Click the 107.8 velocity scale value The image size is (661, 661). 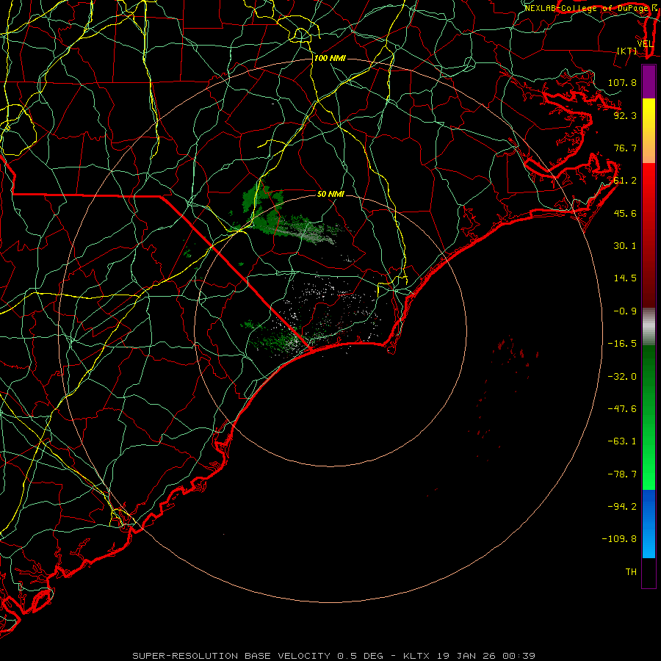click(622, 82)
